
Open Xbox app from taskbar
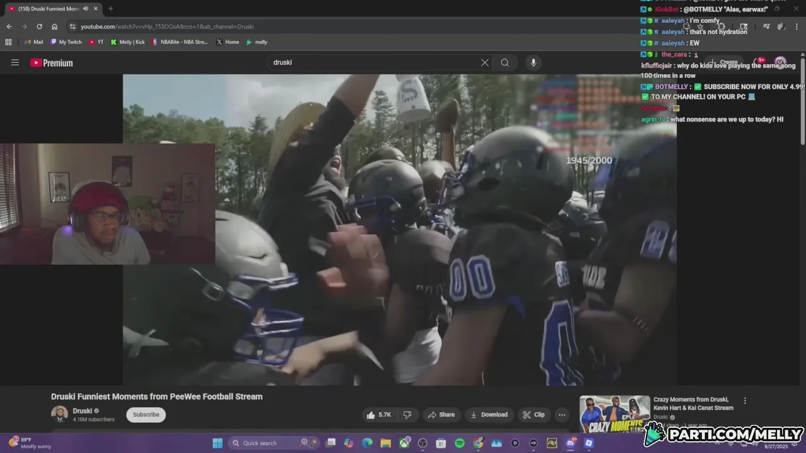[404, 443]
